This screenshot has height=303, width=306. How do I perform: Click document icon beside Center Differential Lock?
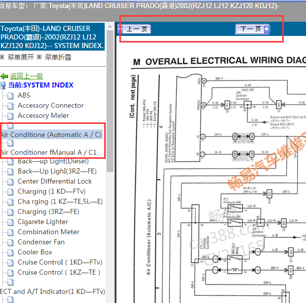coord(11,182)
